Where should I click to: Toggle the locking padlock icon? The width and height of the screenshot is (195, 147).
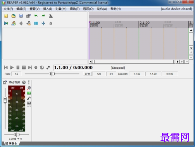[51, 23]
